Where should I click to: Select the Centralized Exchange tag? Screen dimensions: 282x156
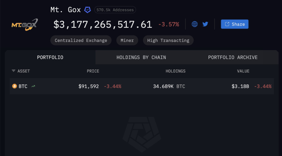81,40
